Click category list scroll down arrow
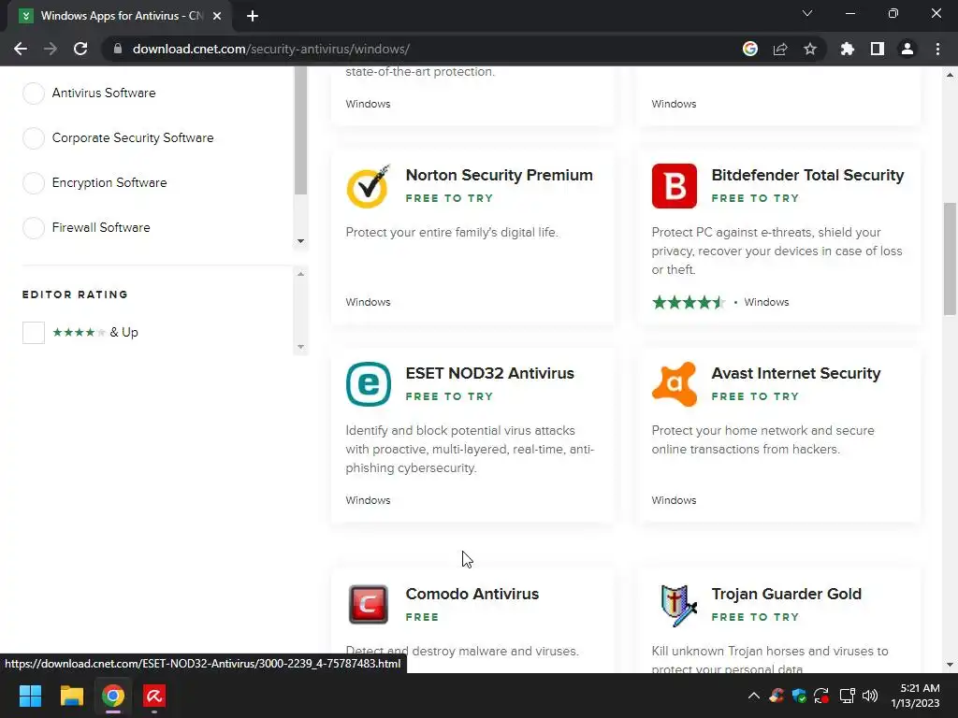 (300, 241)
